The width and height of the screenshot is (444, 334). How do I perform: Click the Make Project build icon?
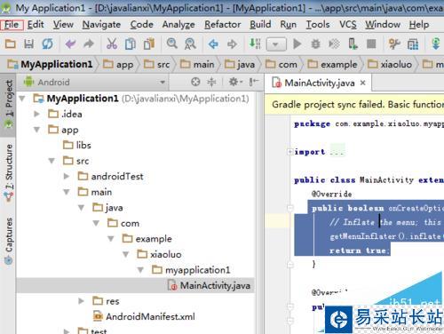point(255,44)
